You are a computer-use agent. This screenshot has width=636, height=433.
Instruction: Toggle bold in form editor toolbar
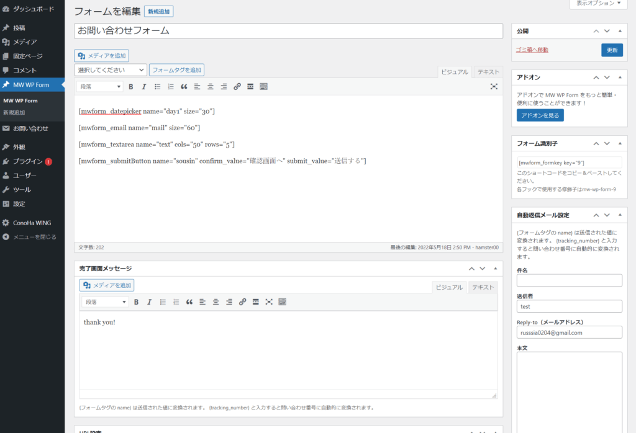pos(130,87)
